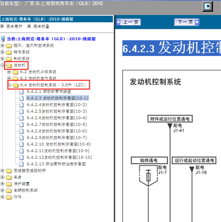Open 6.4.2.11发动机控制示意图(10-9)

(x=58, y=151)
